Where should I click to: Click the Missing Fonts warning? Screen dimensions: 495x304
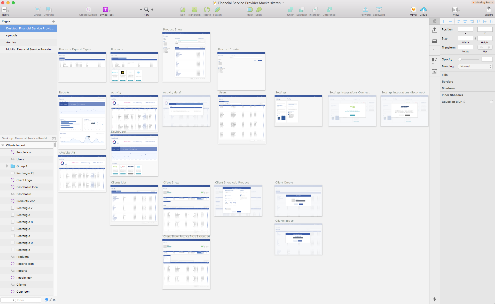tap(483, 2)
